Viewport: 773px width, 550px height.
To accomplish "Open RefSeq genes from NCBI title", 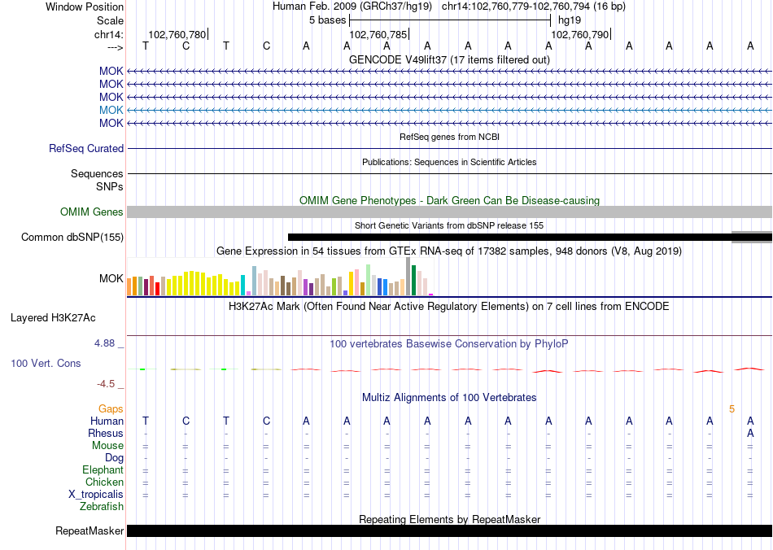I will 449,137.
